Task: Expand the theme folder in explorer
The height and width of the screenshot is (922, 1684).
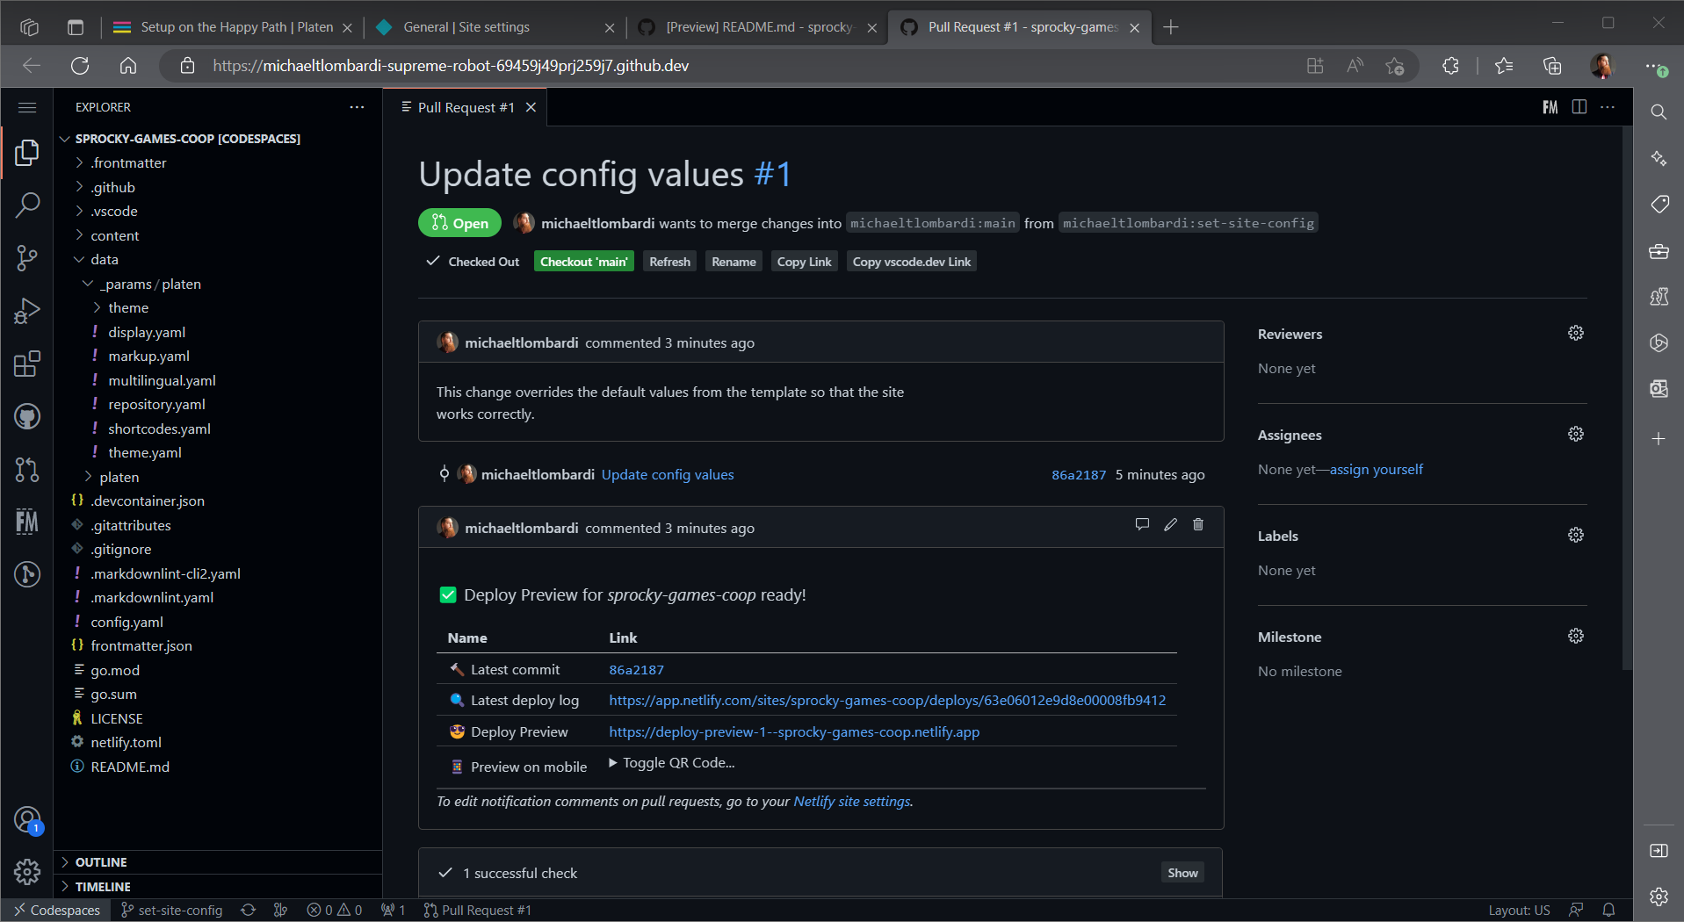Action: 128,308
